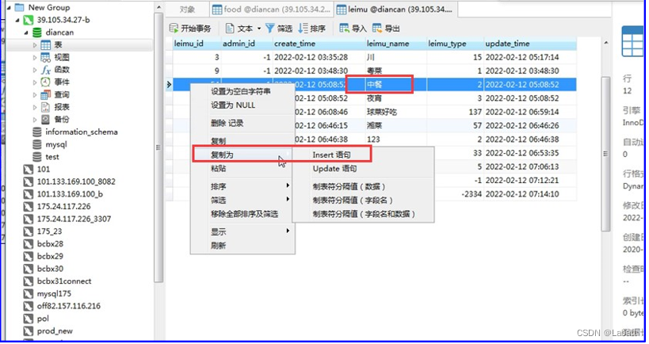Viewport: 649px width, 344px height.
Task: Open the 显示 display submenu
Action: (242, 231)
